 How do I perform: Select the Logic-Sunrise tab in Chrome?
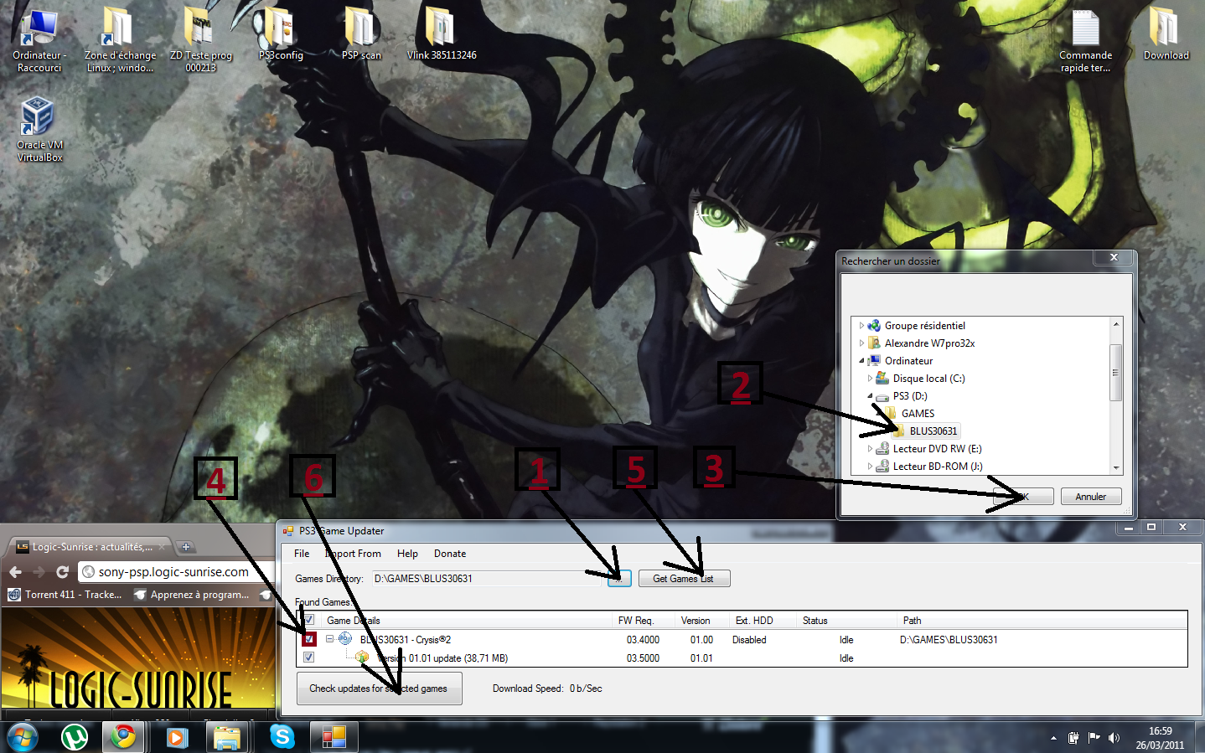88,547
